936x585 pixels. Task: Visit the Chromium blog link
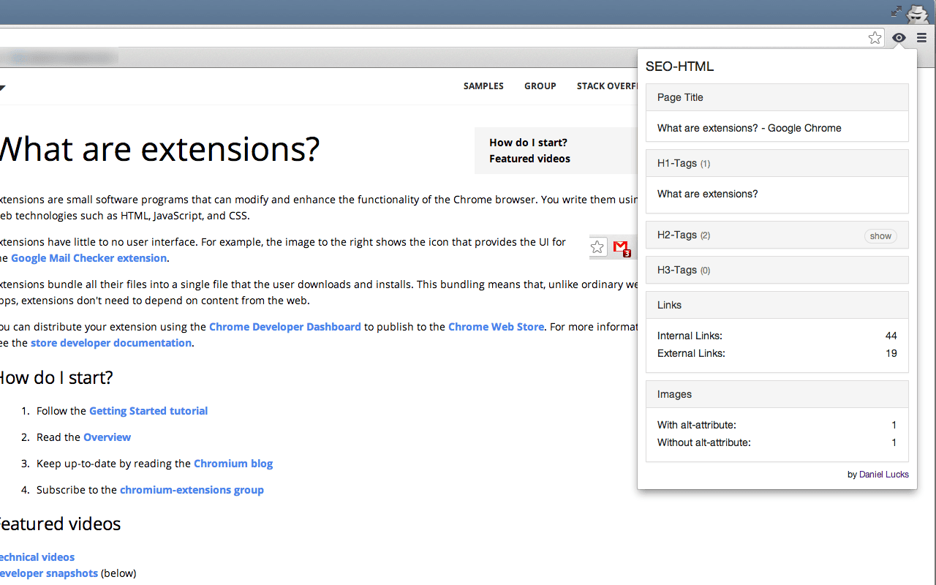tap(233, 464)
